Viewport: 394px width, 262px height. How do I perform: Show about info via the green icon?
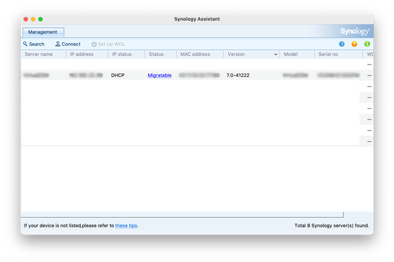367,44
